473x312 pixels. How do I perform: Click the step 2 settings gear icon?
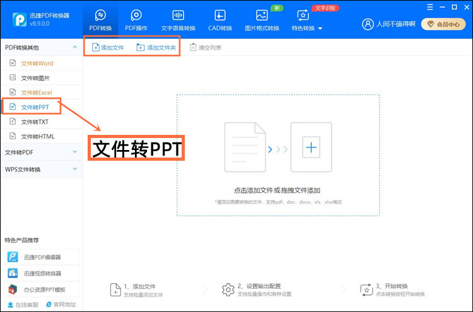click(x=228, y=290)
